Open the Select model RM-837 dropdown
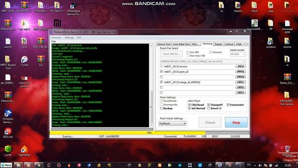 pos(238,54)
